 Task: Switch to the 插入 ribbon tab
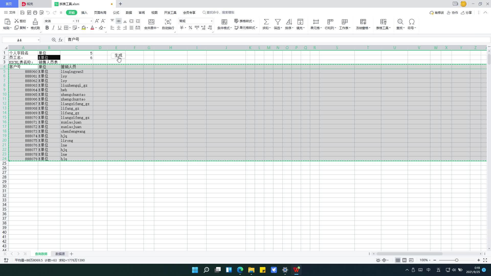tap(84, 13)
